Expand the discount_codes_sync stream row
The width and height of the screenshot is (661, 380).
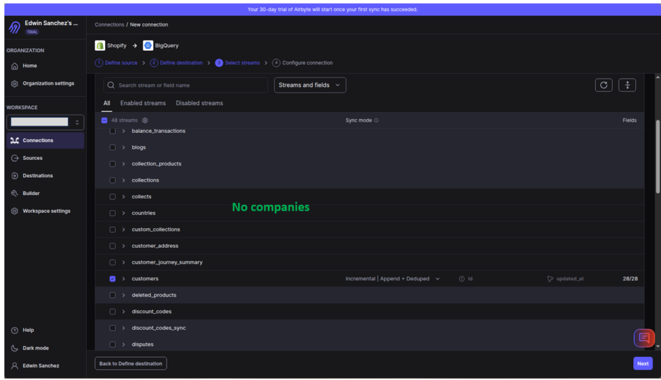point(123,328)
